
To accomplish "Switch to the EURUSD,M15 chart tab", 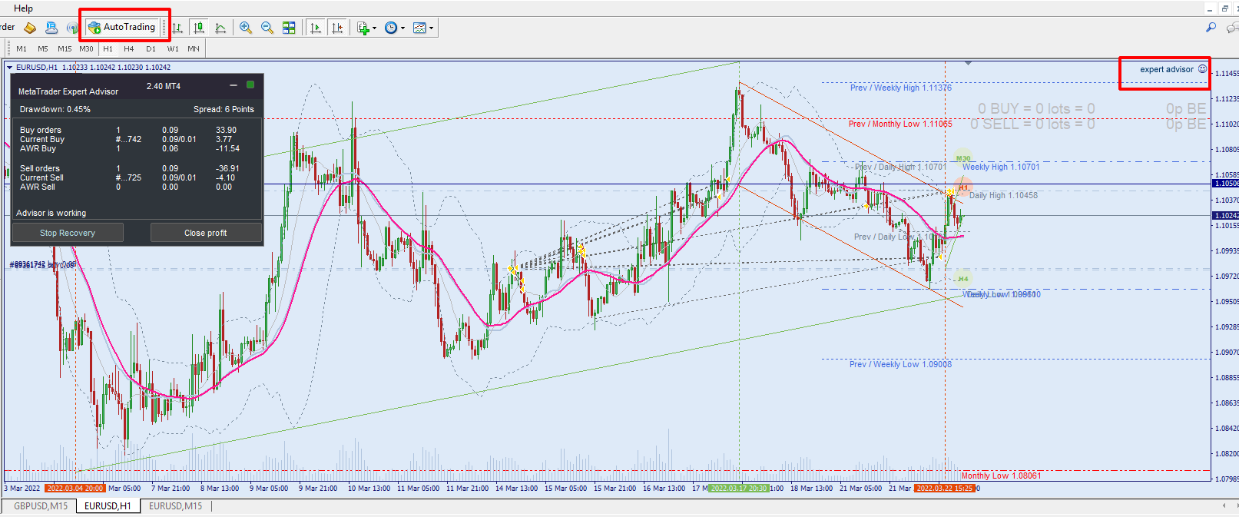I will (175, 505).
